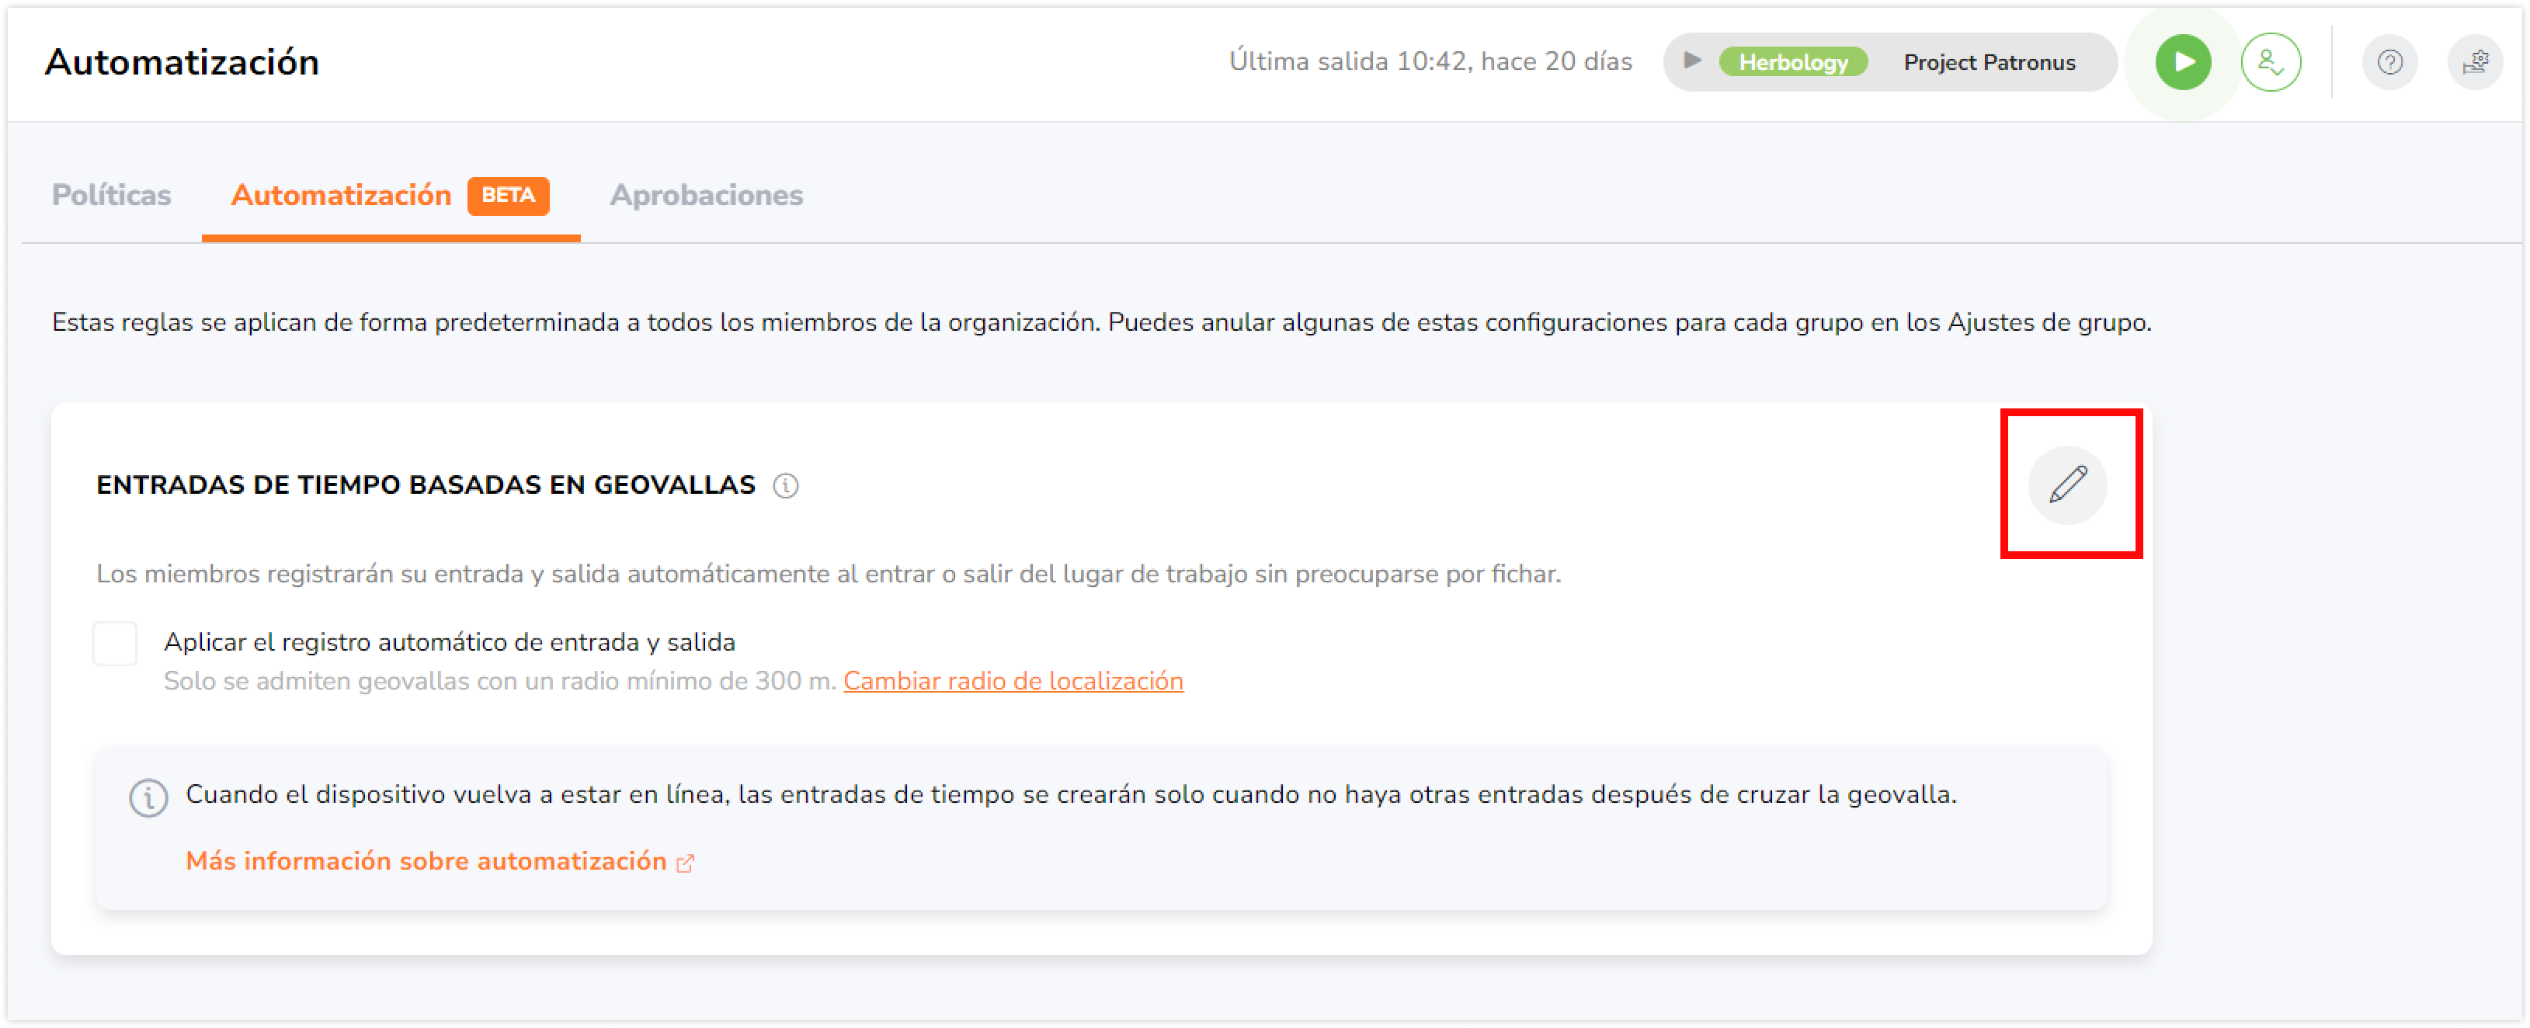Open the settings gear icon in header
This screenshot has width=2530, height=1028.
pyautogui.click(x=2474, y=62)
